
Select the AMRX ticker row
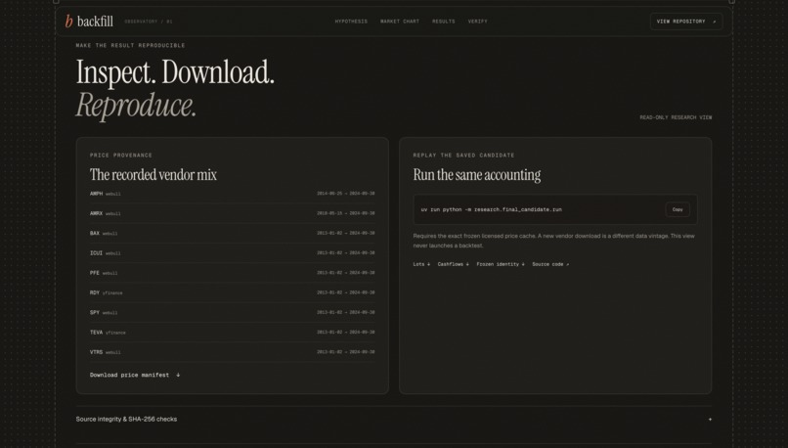pyautogui.click(x=232, y=213)
